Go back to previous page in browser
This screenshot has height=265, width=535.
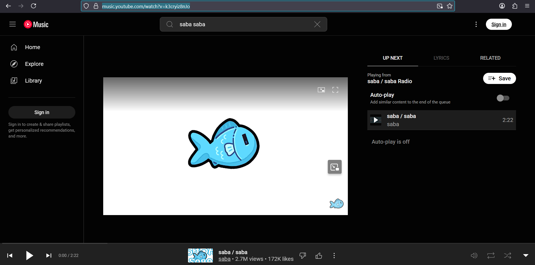point(8,6)
